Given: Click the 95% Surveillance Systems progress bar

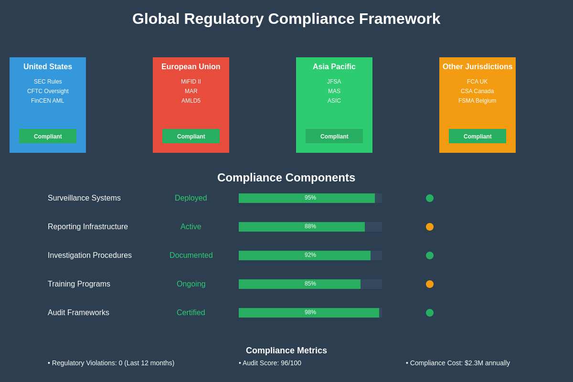Looking at the screenshot, I should (x=310, y=198).
